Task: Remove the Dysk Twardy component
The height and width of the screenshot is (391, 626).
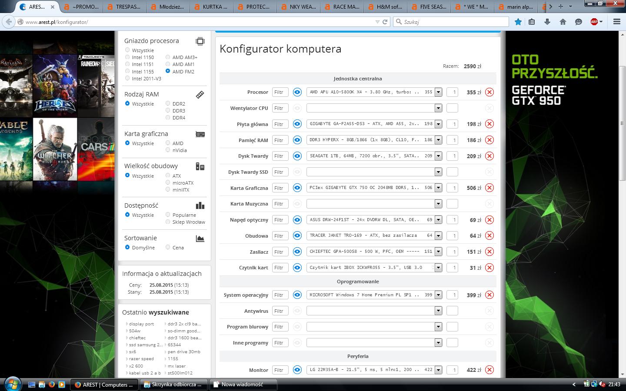Action: click(x=489, y=156)
